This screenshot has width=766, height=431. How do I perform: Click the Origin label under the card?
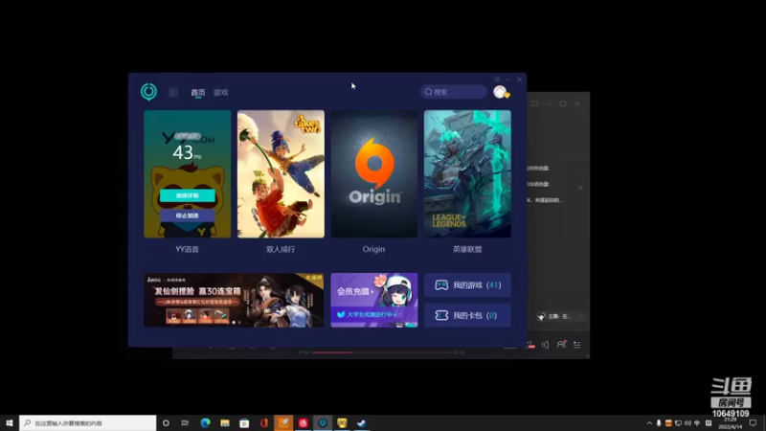(x=373, y=249)
